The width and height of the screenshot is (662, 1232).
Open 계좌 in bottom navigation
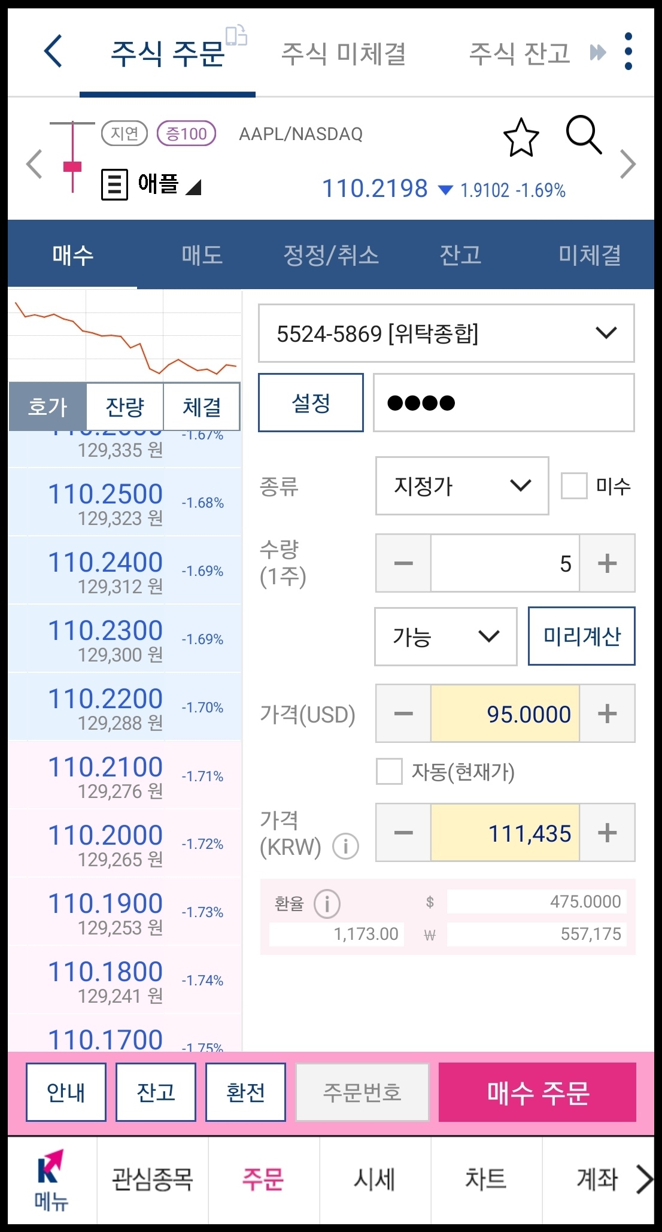click(597, 1180)
